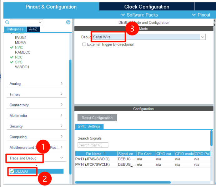Select the PA13 (JTMS/SWDIO) row
Image resolution: width=216 pixels, height=187 pixels.
tap(143, 159)
